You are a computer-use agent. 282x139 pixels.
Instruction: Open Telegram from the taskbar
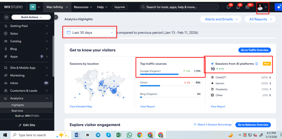click(98, 135)
